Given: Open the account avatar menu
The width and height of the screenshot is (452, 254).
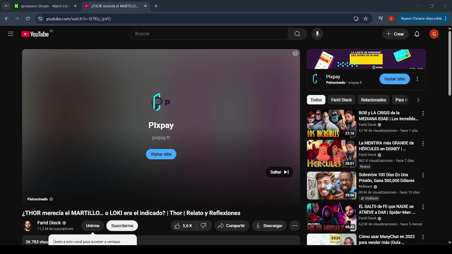Looking at the screenshot, I should [x=434, y=34].
